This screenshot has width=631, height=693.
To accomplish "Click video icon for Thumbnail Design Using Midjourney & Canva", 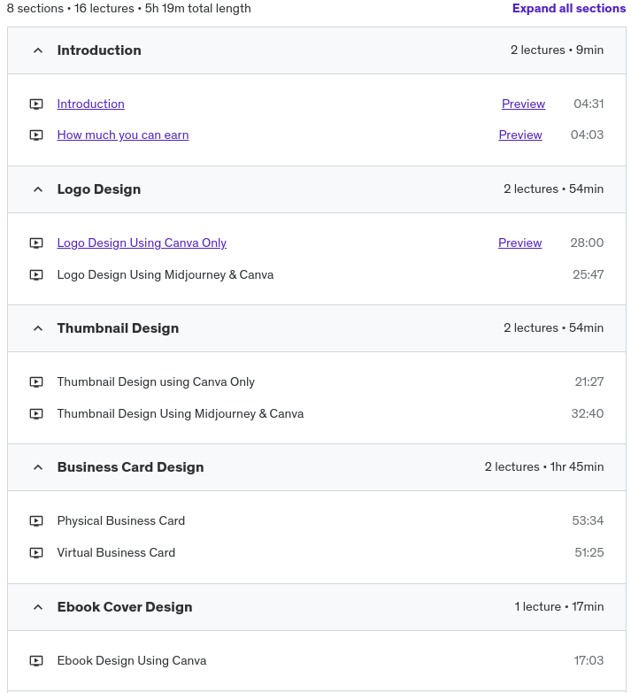I will [x=36, y=414].
